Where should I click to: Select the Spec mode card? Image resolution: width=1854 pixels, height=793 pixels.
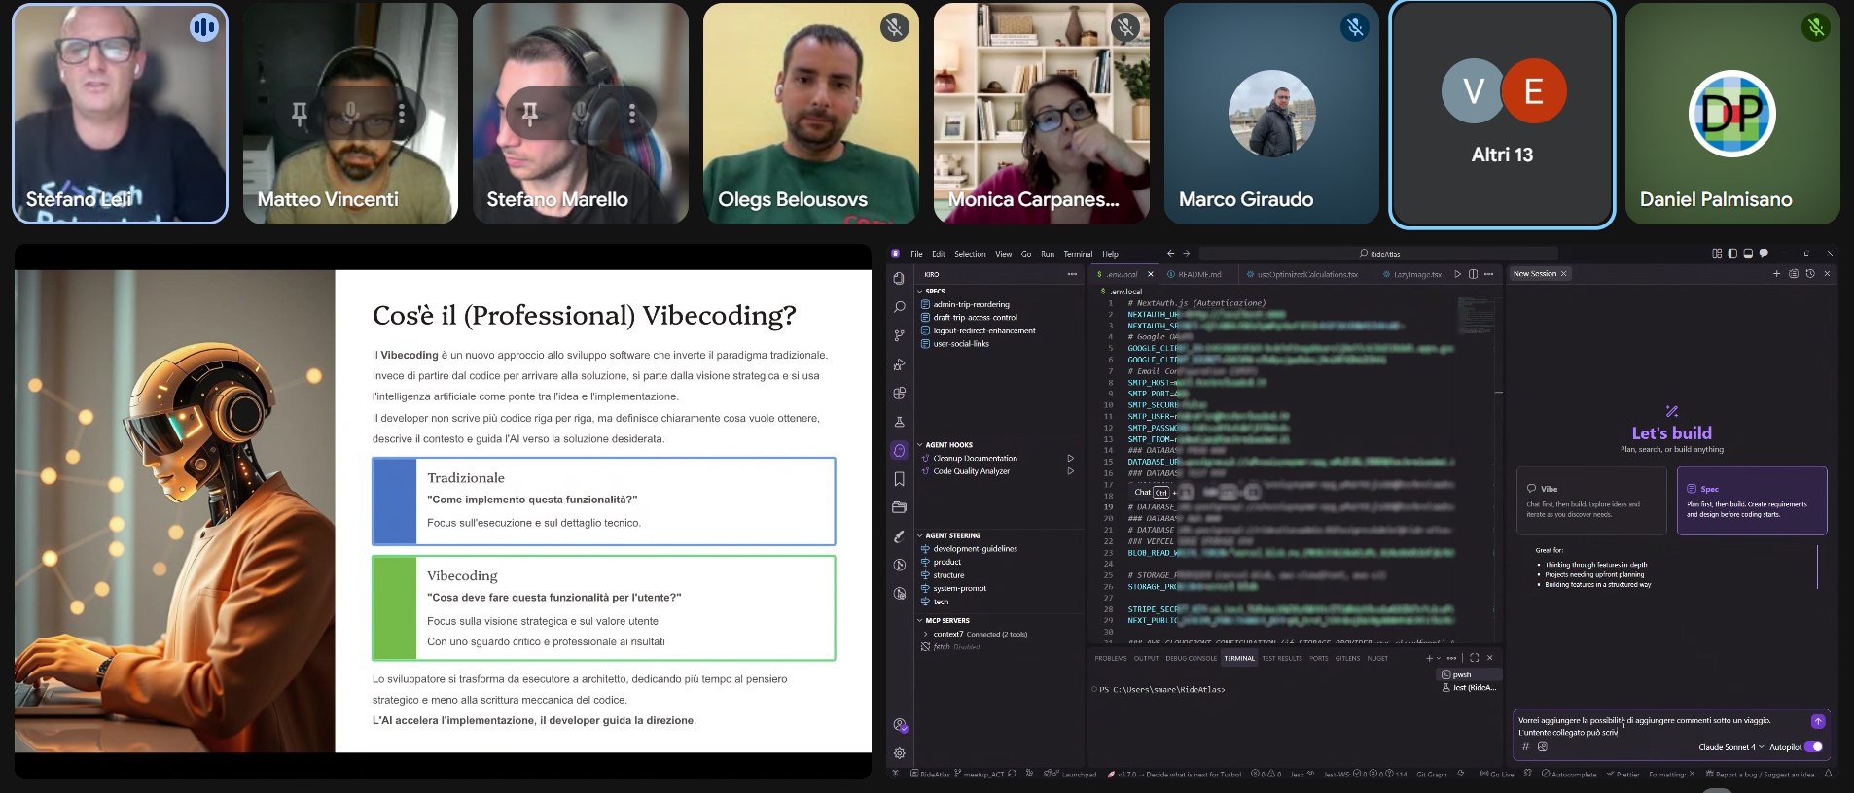tap(1751, 500)
